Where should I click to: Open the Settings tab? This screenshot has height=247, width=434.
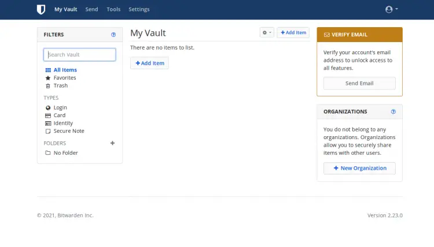(x=139, y=9)
